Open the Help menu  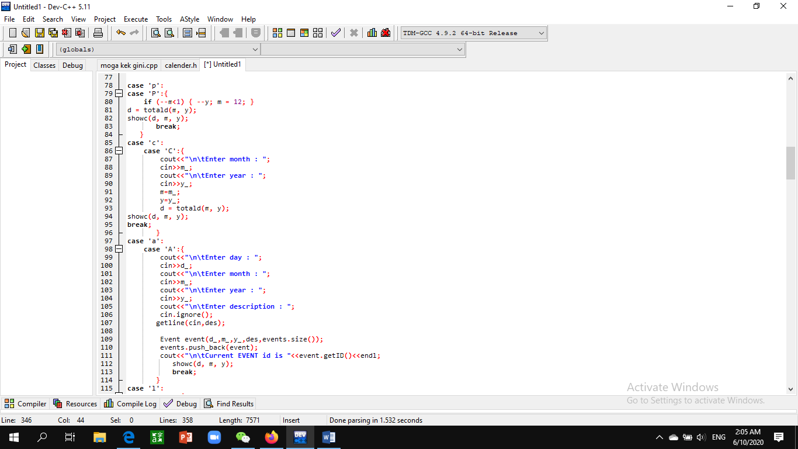tap(249, 19)
